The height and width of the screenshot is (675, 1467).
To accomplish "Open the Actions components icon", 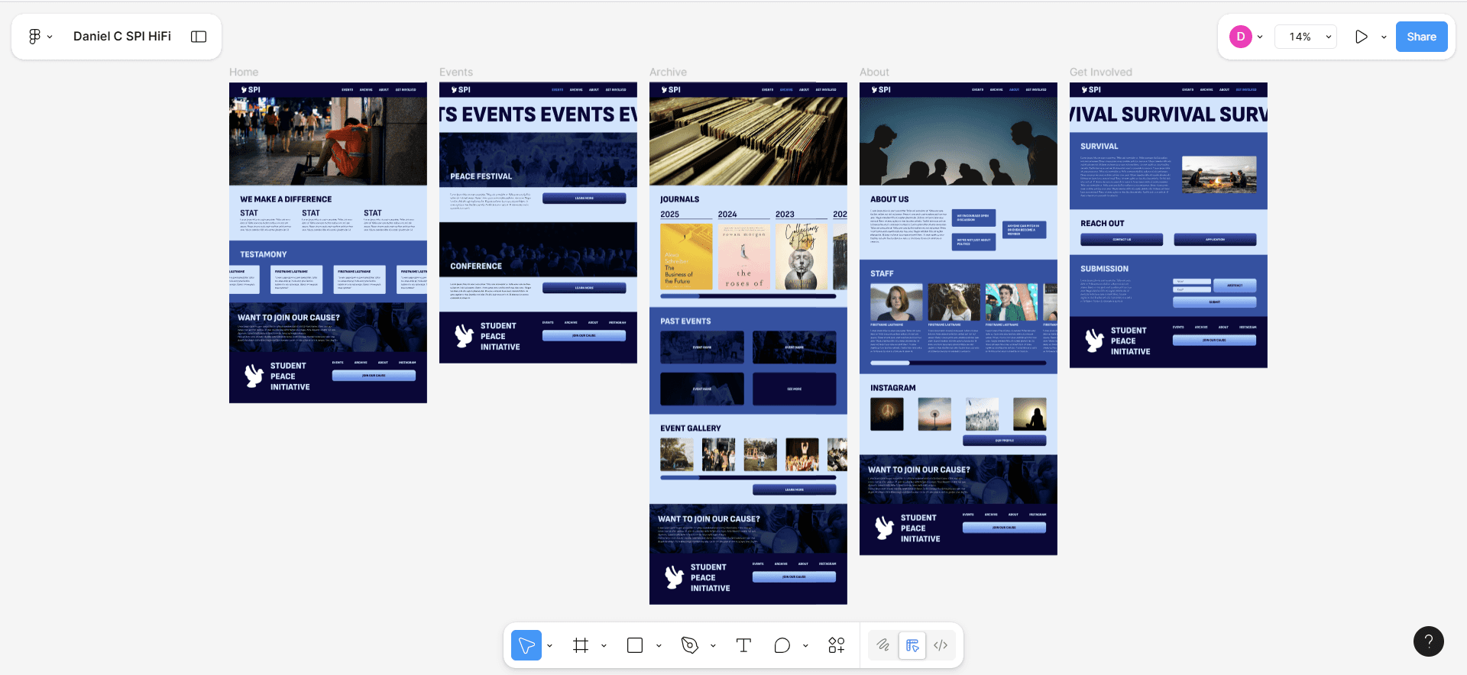I will tap(837, 645).
